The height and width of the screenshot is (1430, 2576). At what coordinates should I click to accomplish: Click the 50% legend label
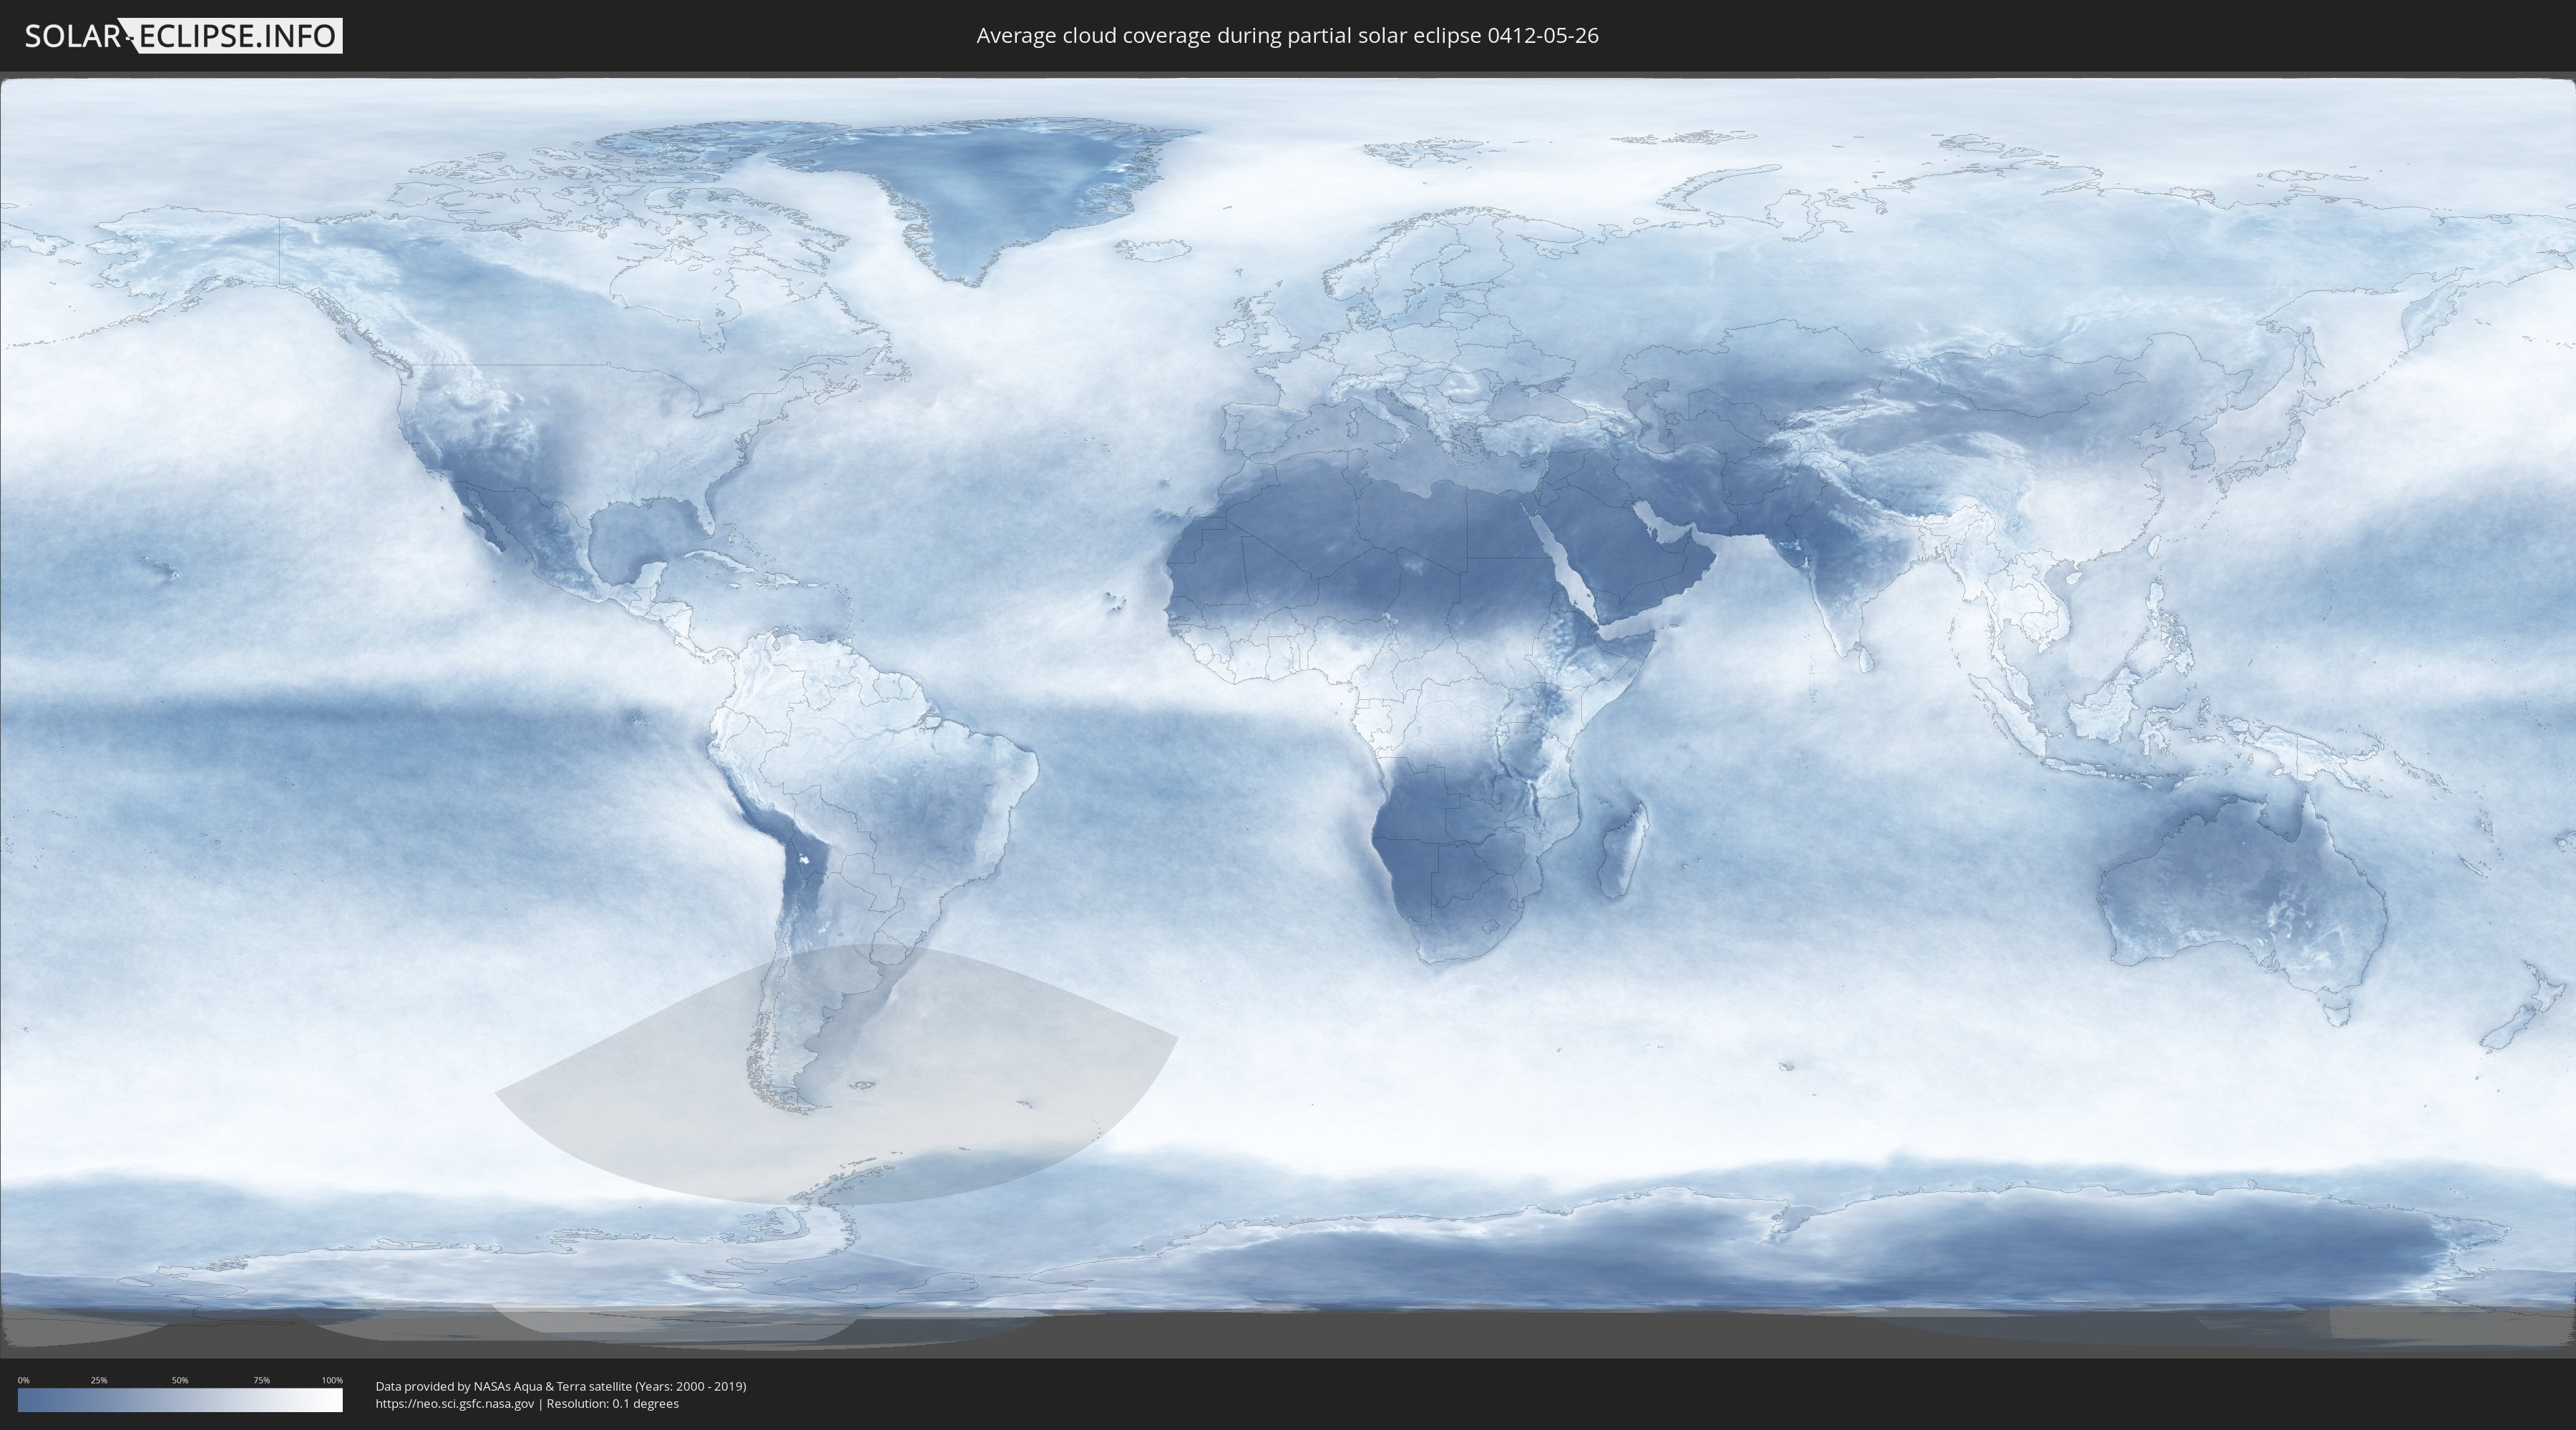pos(180,1380)
